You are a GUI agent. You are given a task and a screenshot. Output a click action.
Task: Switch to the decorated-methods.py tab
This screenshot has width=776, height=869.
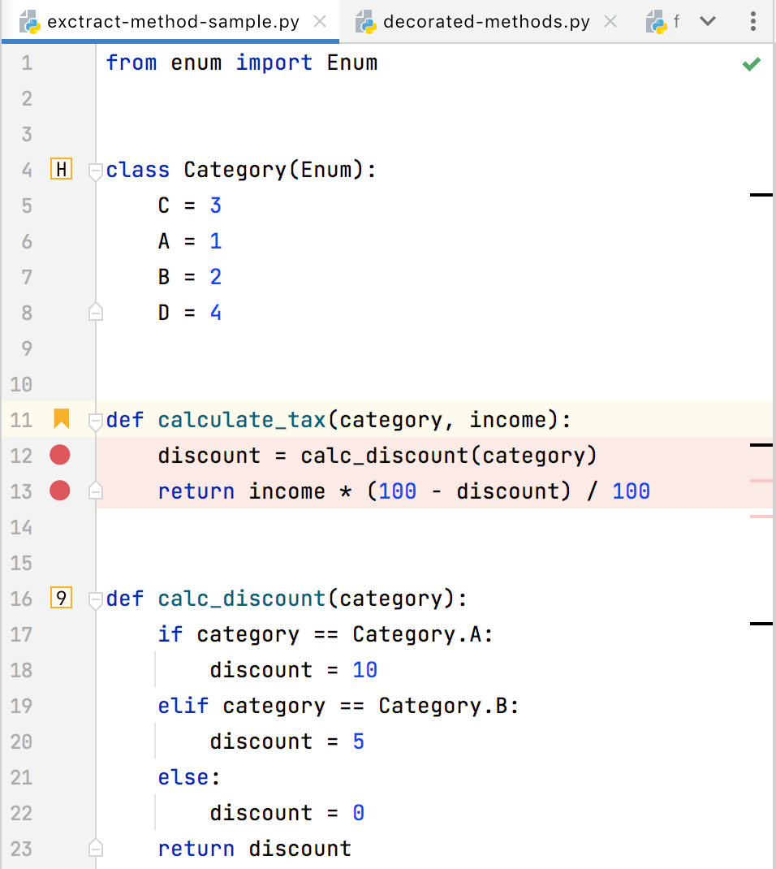486,22
